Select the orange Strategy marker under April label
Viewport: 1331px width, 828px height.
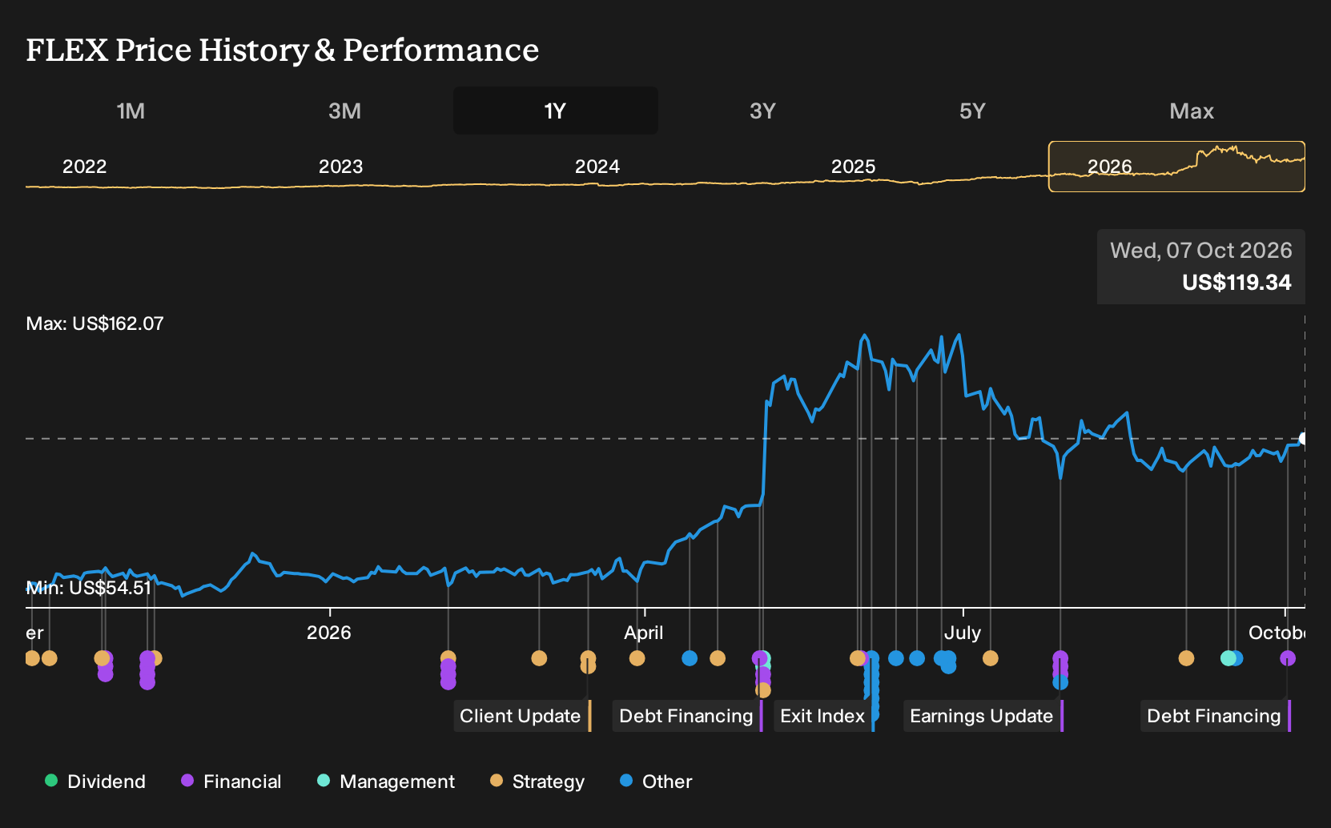637,658
